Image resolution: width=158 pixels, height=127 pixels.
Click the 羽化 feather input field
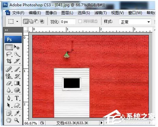[68, 22]
